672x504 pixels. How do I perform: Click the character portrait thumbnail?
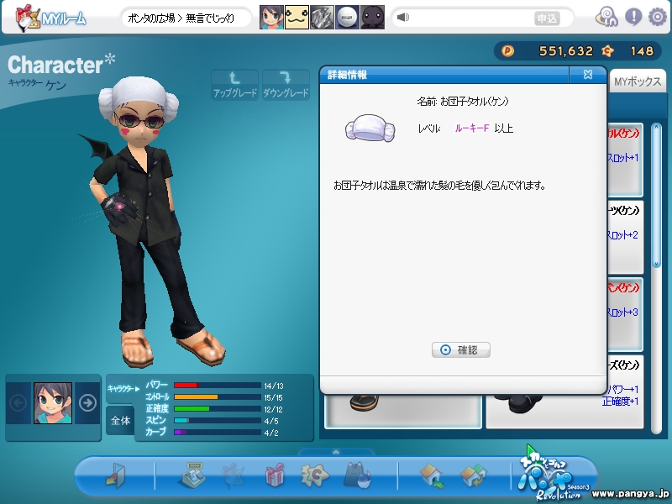53,403
